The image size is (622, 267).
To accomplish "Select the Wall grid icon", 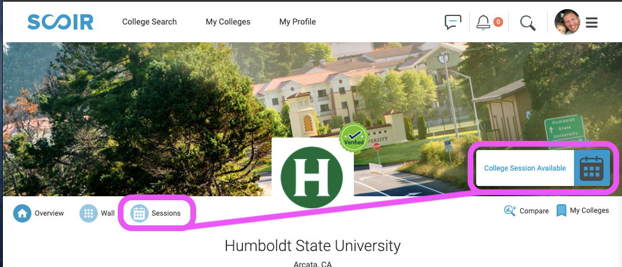I will [89, 213].
